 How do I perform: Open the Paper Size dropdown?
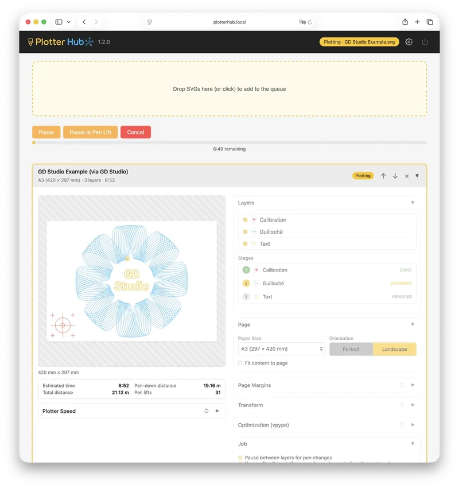pyautogui.click(x=282, y=349)
